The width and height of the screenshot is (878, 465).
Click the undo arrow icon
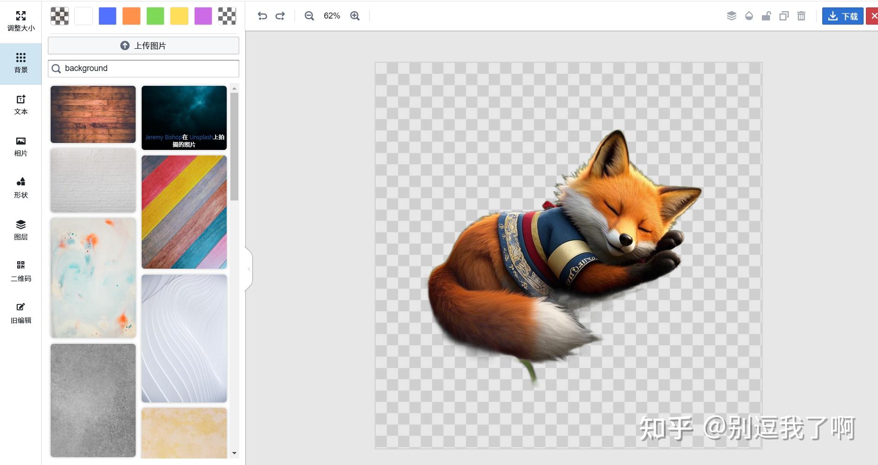[x=262, y=16]
